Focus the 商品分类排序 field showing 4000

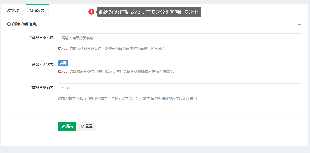pos(180,88)
